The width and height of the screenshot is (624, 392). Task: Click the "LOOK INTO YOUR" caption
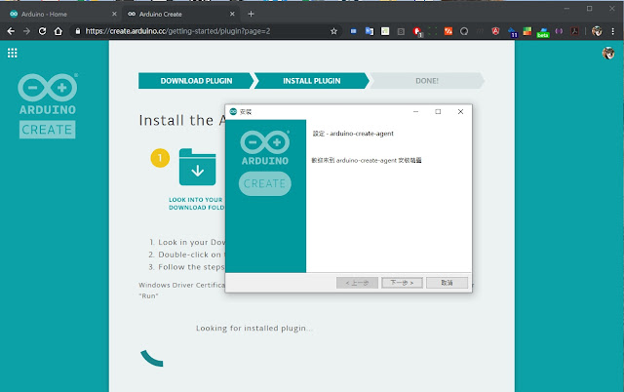[x=195, y=200]
